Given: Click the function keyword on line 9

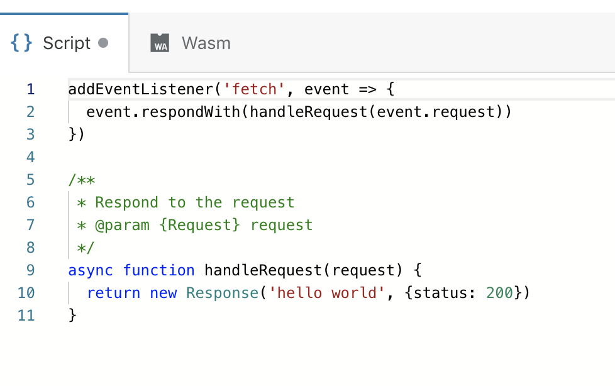Looking at the screenshot, I should point(159,271).
